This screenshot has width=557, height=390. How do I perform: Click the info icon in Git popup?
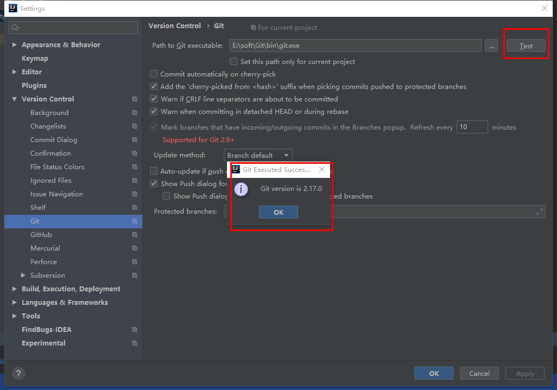pyautogui.click(x=241, y=189)
